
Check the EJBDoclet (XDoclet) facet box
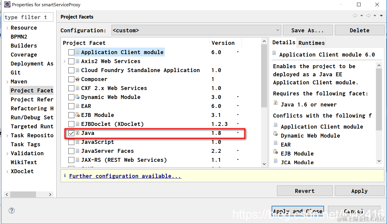pyautogui.click(x=71, y=124)
